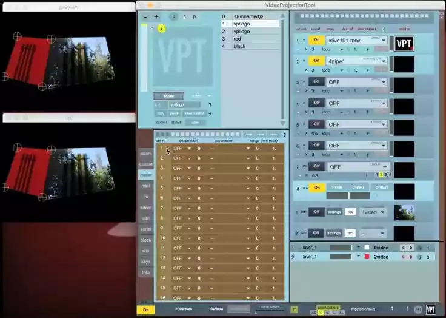Viewport: 446px width, 318px height.
Task: Select preset 4 black in list
Action: [250, 46]
